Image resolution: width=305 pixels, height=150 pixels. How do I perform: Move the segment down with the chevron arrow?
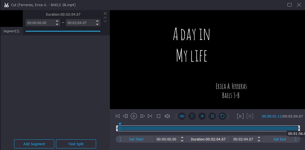click(x=105, y=21)
